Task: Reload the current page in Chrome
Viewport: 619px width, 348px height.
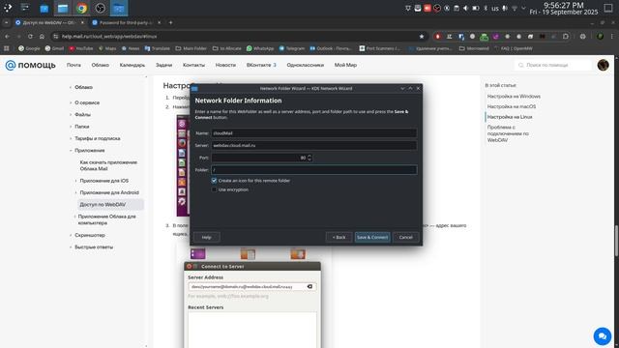Action: [30, 37]
